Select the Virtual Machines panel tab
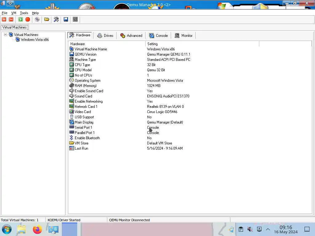The width and height of the screenshot is (315, 236). pos(14,27)
